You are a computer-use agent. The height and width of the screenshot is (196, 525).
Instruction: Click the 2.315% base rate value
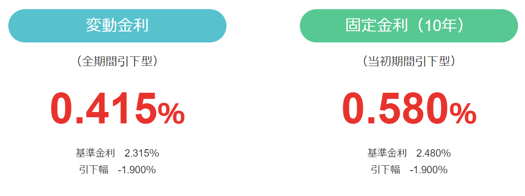point(142,153)
